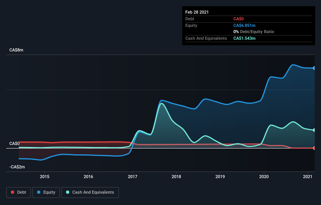Viewport: 321px width, 205px height.
Task: Click the red Debt endpoint marker
Action: [314, 148]
